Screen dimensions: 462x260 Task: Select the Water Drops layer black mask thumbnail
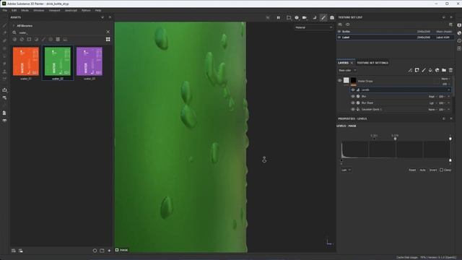point(353,80)
